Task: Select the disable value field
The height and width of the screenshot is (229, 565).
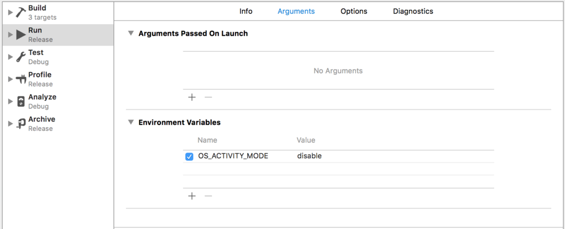Action: point(395,156)
